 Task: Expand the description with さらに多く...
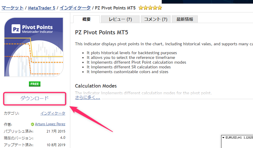87,97
